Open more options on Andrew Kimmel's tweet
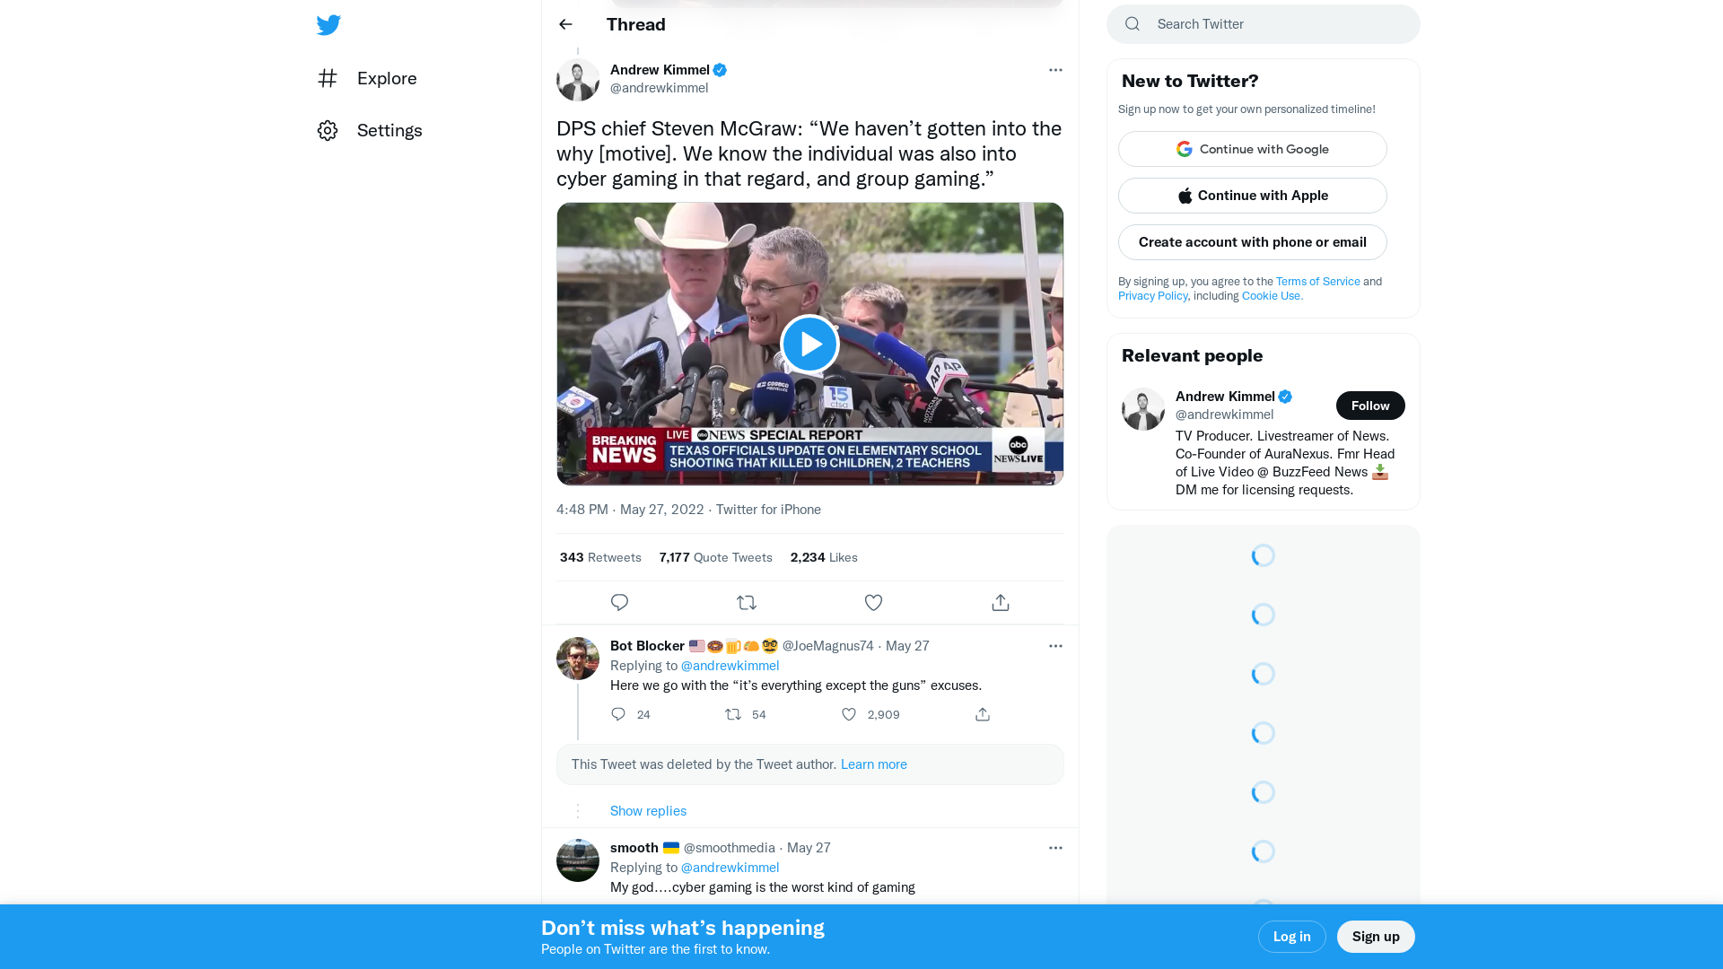The image size is (1723, 969). coord(1055,70)
